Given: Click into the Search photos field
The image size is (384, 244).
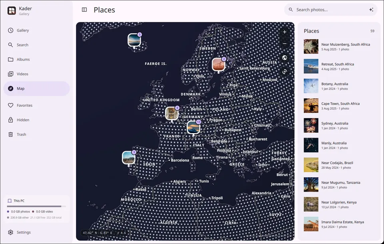Looking at the screenshot, I should click(331, 10).
